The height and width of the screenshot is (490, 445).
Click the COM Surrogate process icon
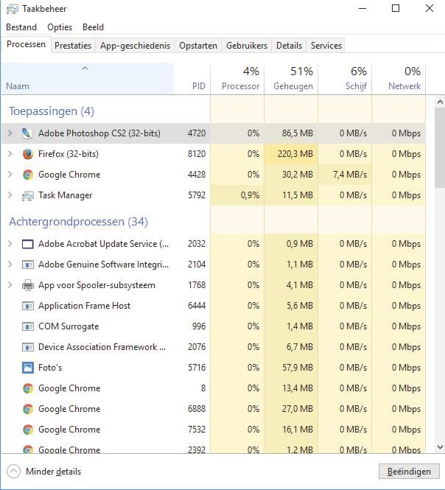[27, 326]
